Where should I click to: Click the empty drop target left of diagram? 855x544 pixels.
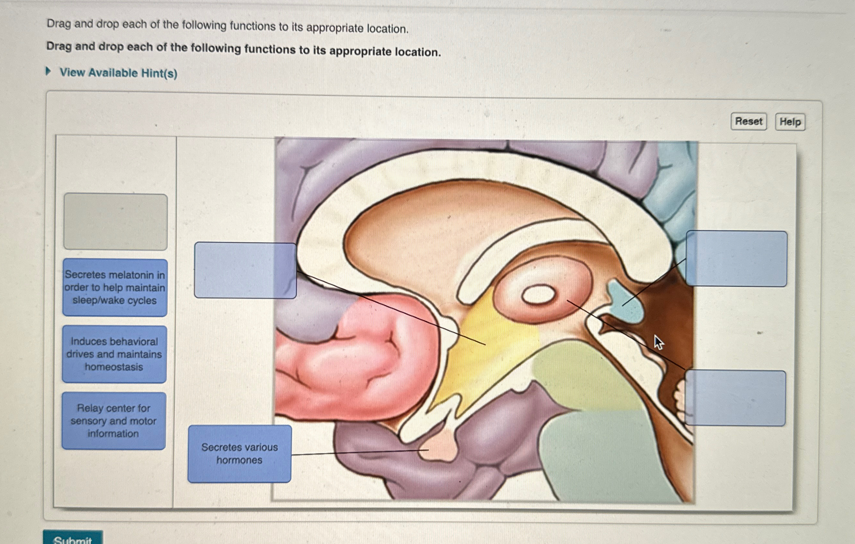tap(245, 270)
